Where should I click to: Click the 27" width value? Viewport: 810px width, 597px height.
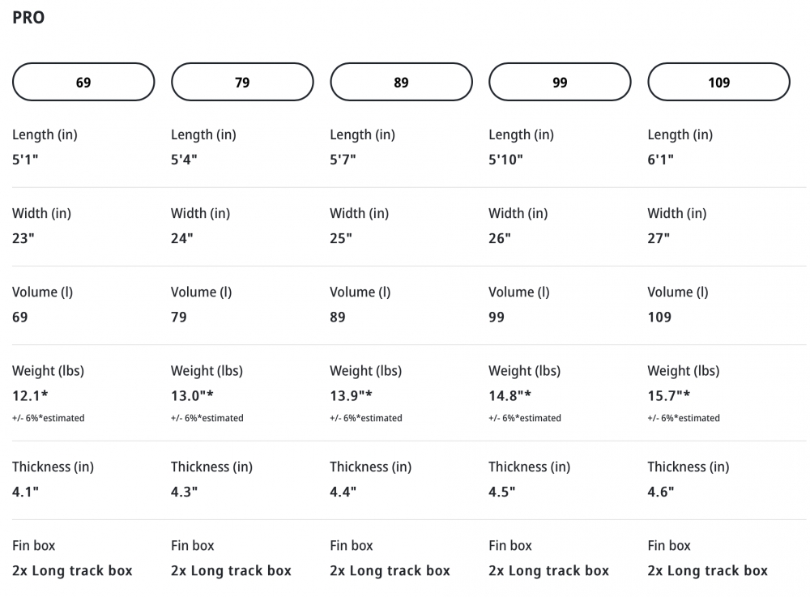[659, 238]
